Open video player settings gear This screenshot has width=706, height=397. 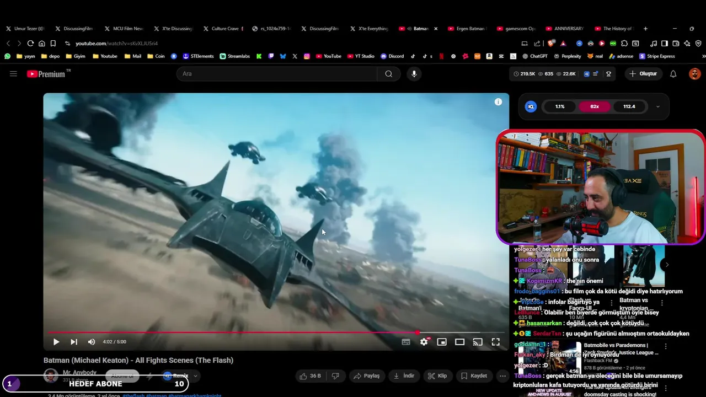pyautogui.click(x=424, y=342)
